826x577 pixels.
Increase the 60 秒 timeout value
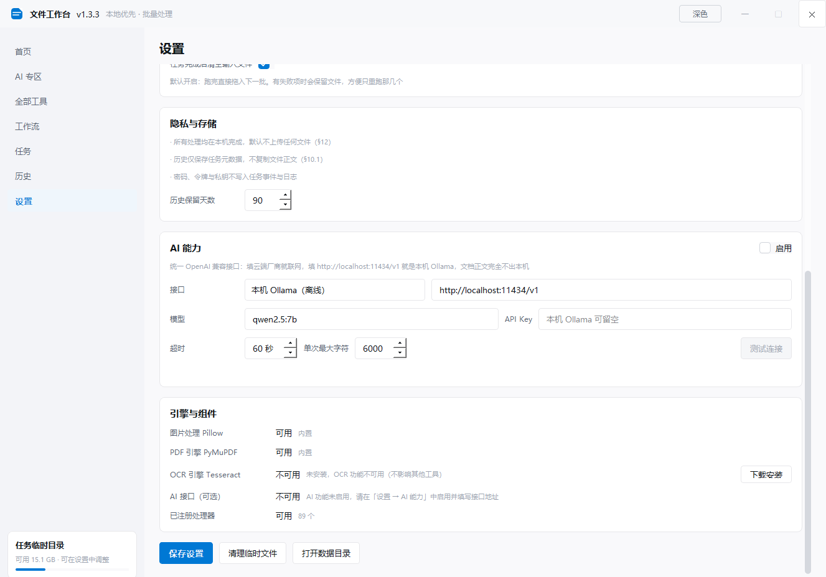(290, 344)
